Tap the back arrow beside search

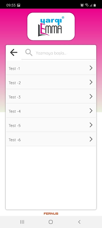coord(14,52)
